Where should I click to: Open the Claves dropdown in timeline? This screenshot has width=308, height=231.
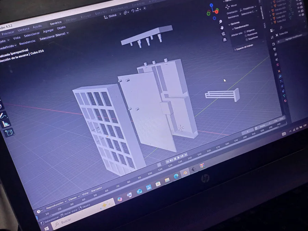pyautogui.click(x=74, y=198)
